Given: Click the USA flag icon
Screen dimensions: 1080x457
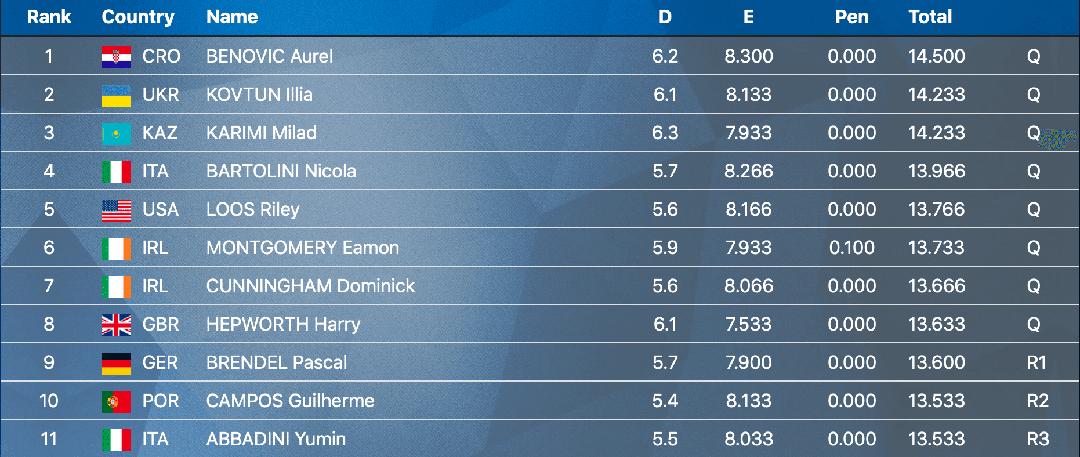Looking at the screenshot, I should click(115, 210).
